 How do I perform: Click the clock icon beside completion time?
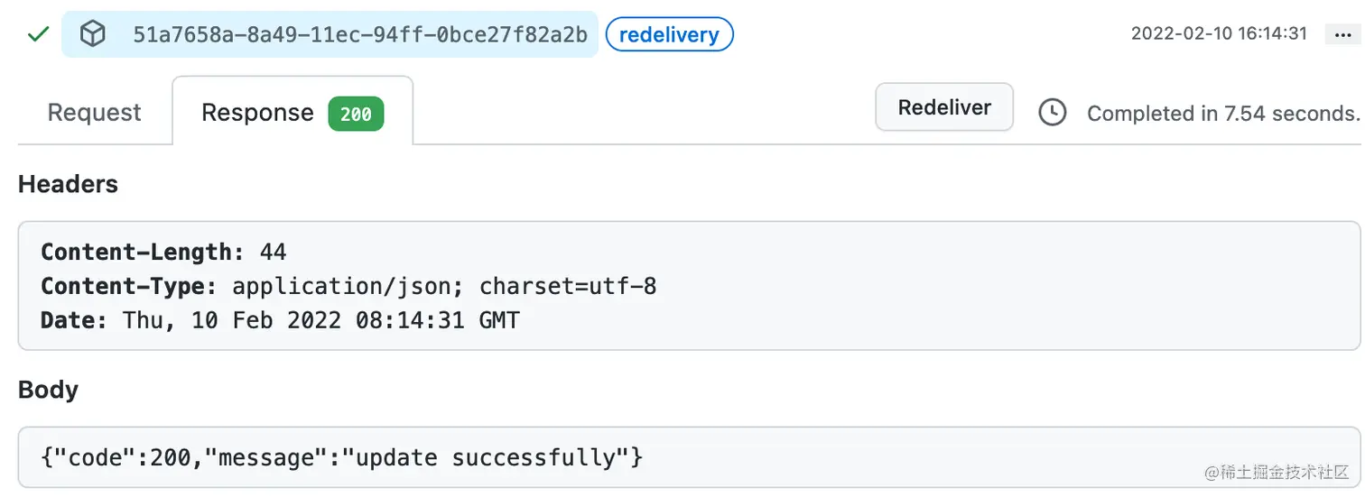click(1052, 113)
